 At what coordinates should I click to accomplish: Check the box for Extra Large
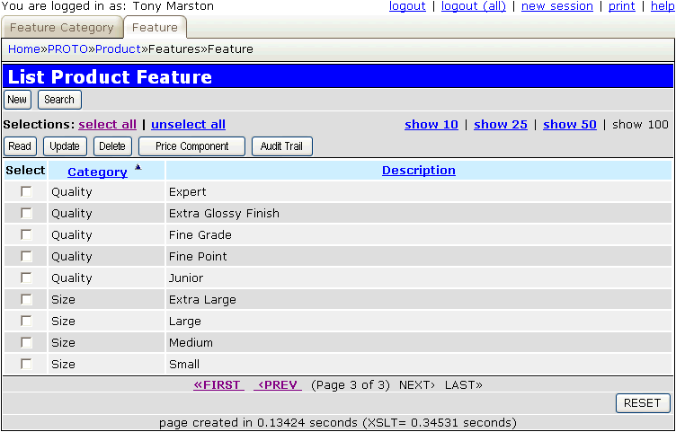(26, 299)
